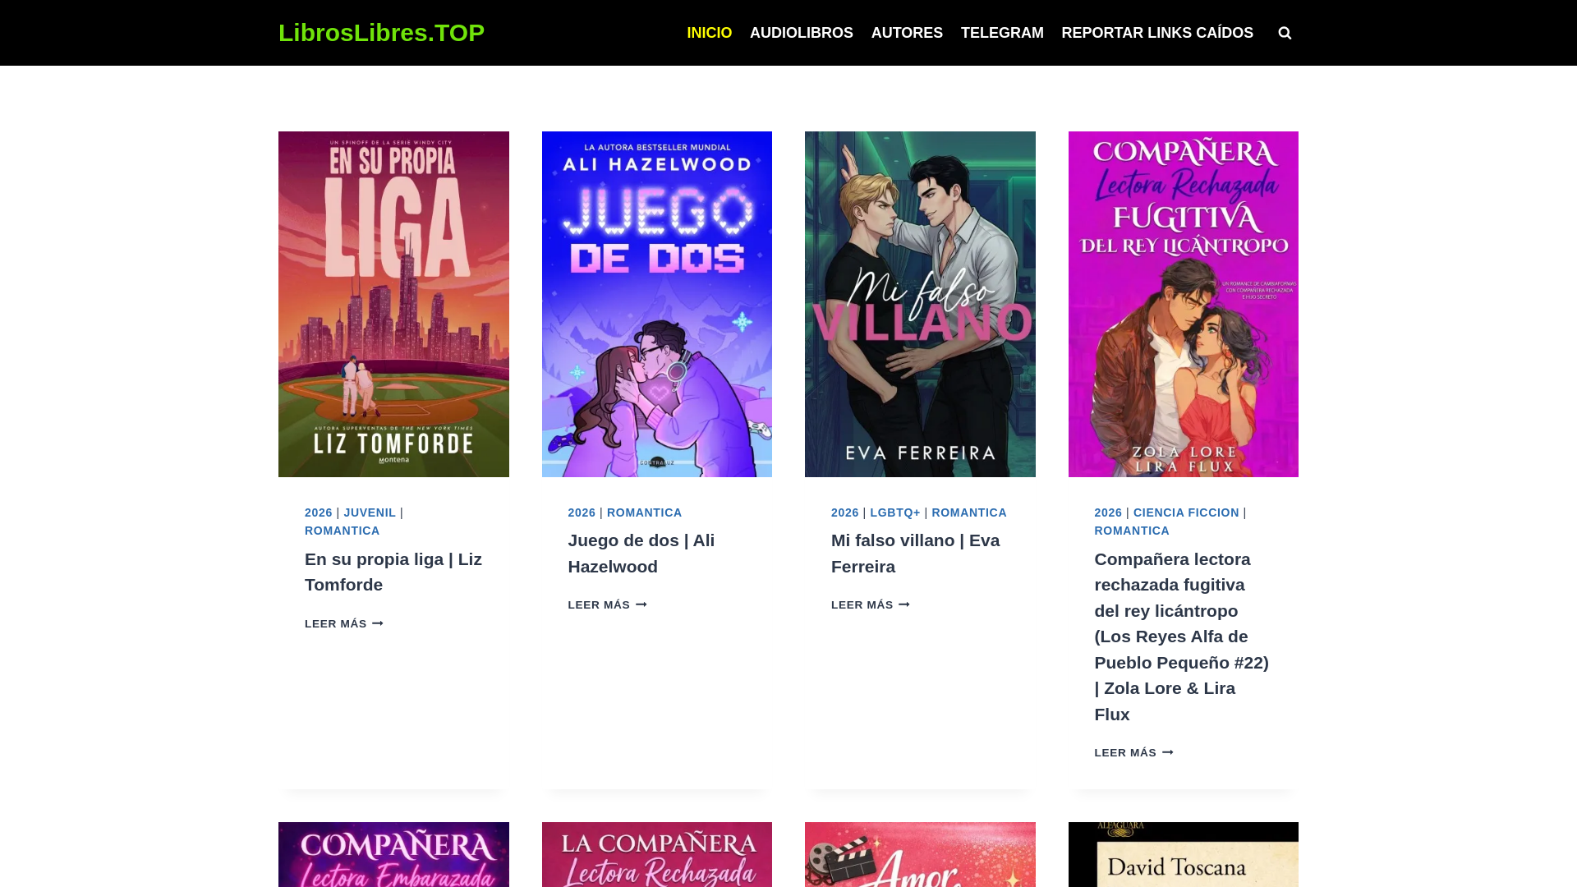Select the CIENCIA FICCION category tag
Viewport: 1577px width, 887px height.
[x=1186, y=512]
